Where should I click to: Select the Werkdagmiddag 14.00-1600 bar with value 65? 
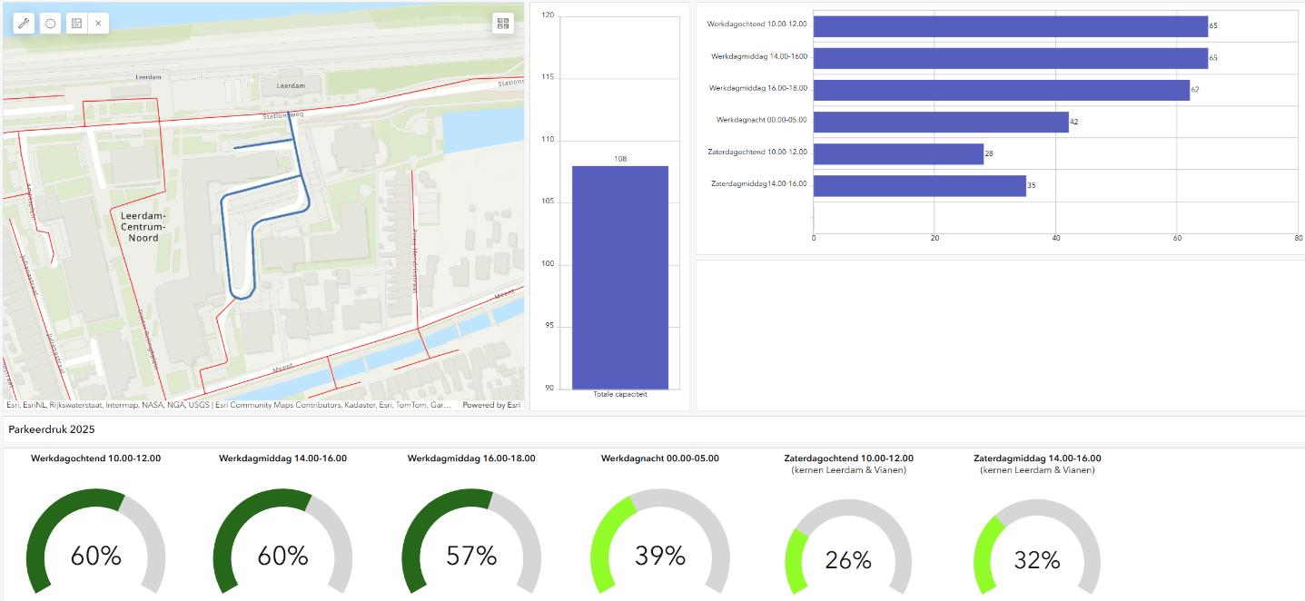coord(1010,58)
